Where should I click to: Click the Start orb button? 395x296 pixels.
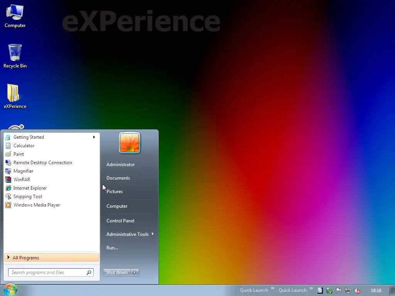point(10,290)
